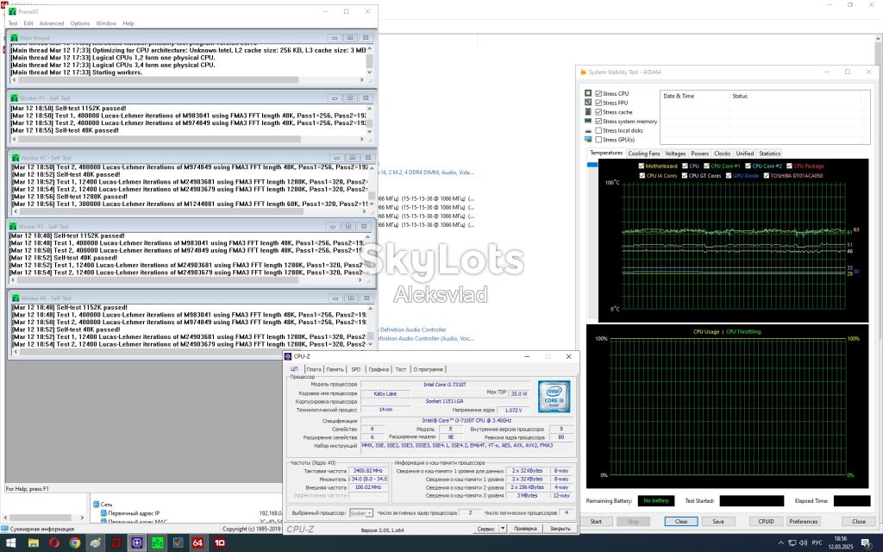Viewport: 883px width, 552px height.
Task: Click Проверка button in CPU-Z
Action: 525,529
